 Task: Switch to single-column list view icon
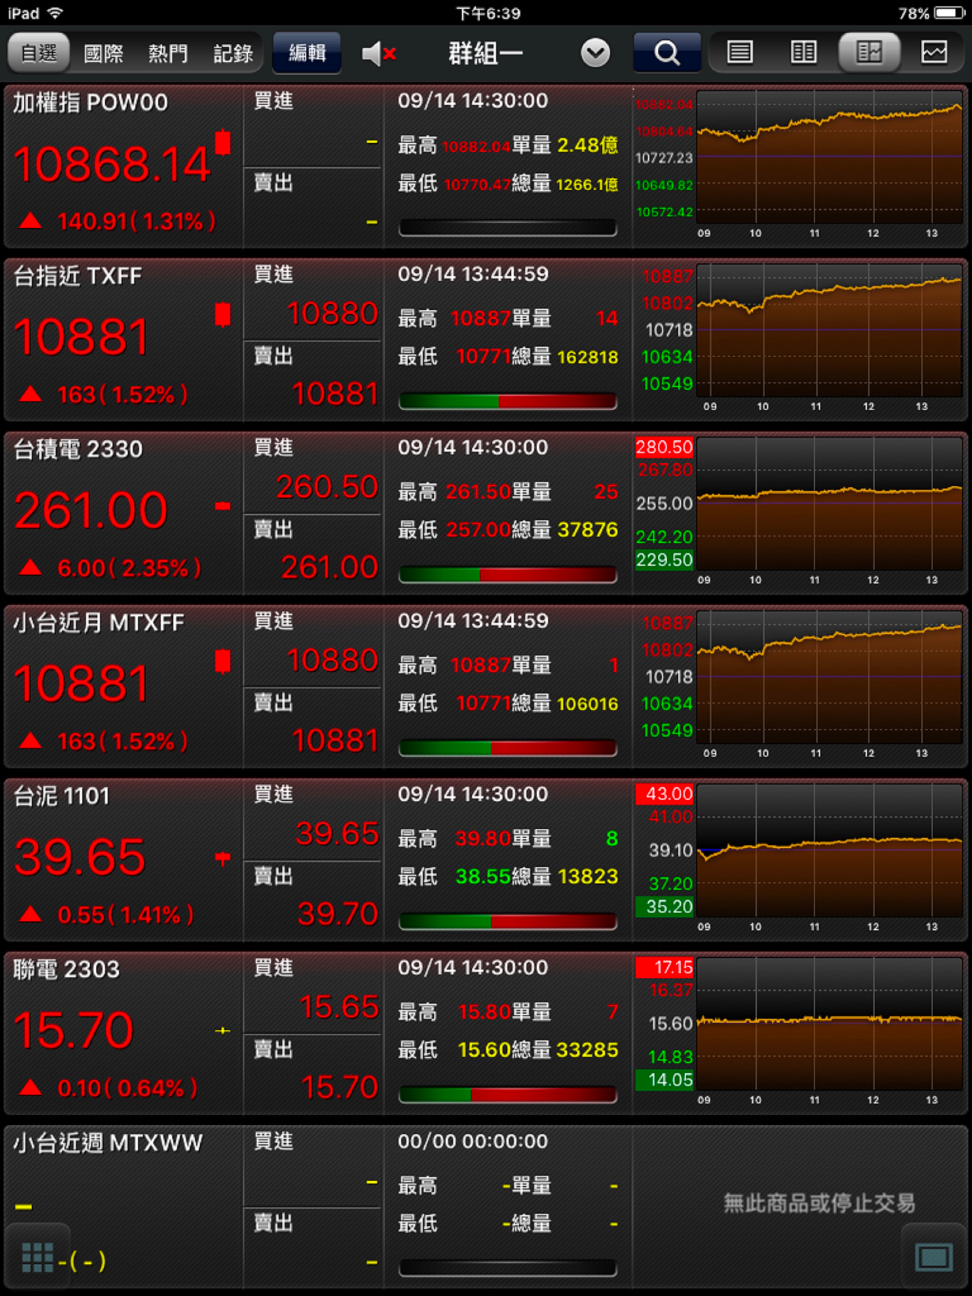(x=740, y=53)
